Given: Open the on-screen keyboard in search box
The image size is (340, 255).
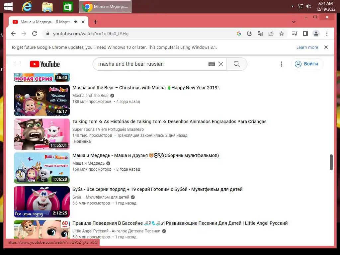Looking at the screenshot, I should coord(212,64).
